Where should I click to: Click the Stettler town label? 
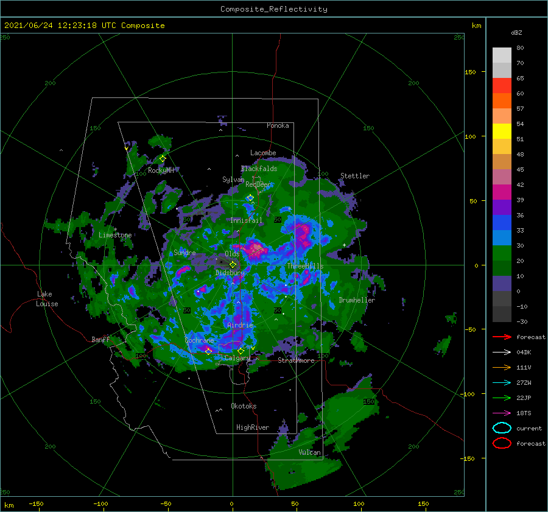[355, 176]
